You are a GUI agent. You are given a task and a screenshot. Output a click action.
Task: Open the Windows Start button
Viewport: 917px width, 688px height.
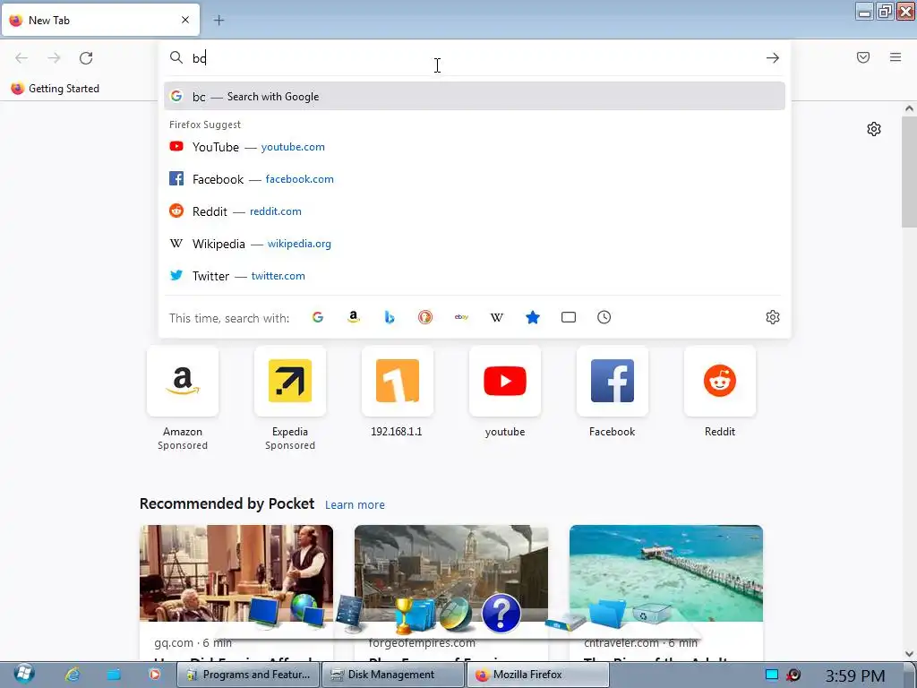24,674
